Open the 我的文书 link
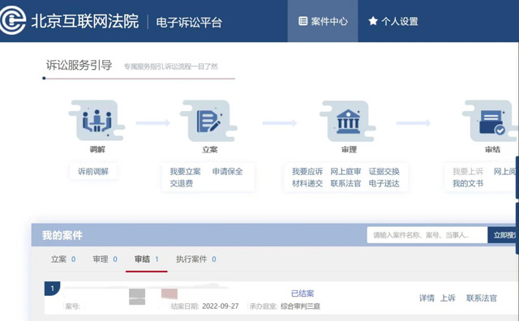This screenshot has height=321, width=519. (x=468, y=183)
